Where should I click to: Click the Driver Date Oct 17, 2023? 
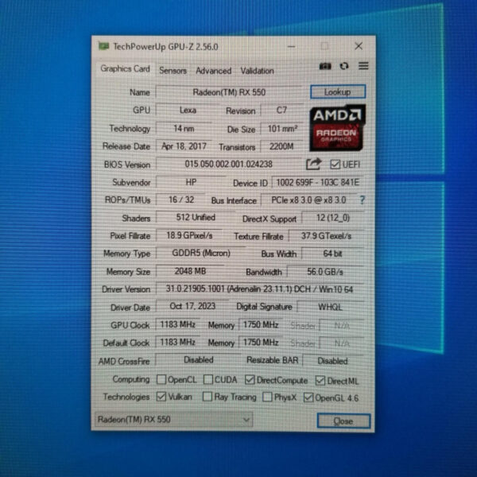[192, 306]
